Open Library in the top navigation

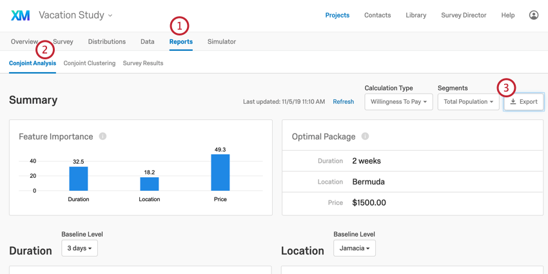point(416,15)
